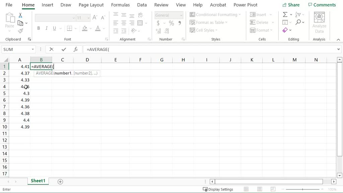Click the Wrap Text icon

click(x=140, y=15)
